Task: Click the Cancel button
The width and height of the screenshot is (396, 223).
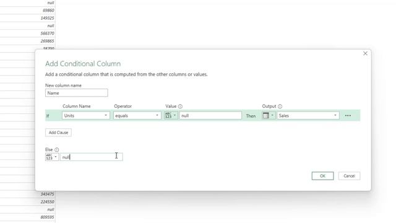Action: (x=349, y=176)
